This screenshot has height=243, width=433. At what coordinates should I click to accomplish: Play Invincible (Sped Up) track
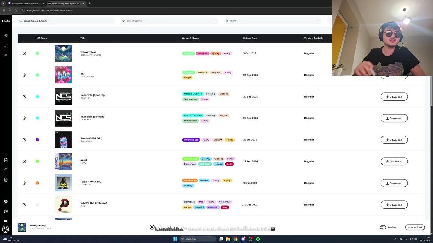[x=24, y=97]
